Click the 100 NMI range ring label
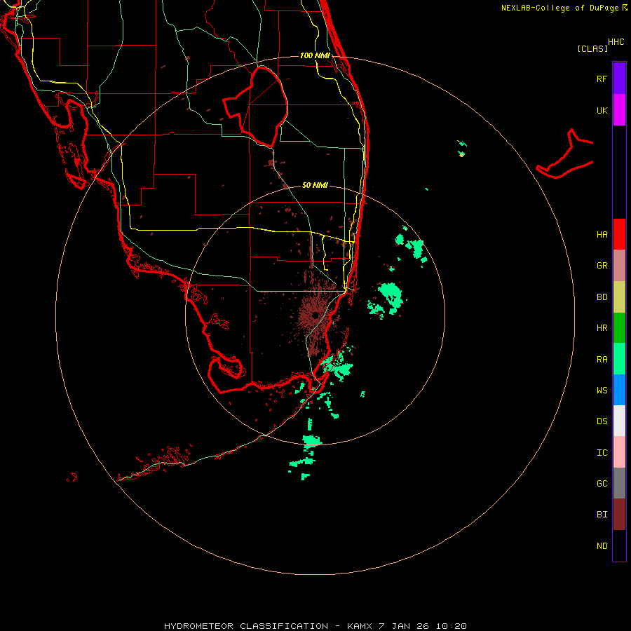Screen dimensions: 631x631 click(x=315, y=55)
